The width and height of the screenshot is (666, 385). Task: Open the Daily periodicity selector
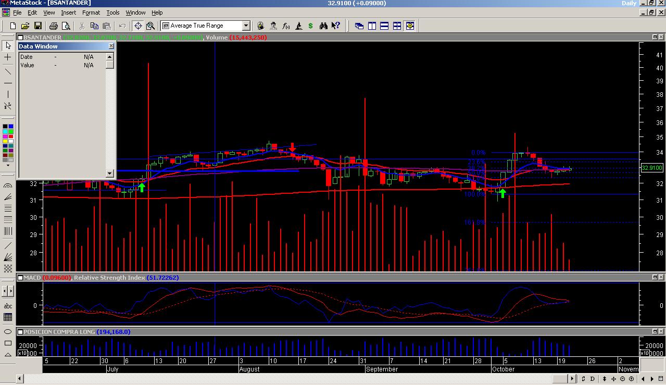tap(629, 3)
